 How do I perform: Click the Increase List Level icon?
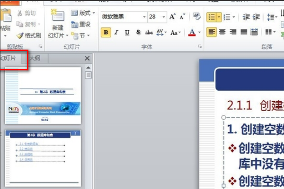[256, 17]
